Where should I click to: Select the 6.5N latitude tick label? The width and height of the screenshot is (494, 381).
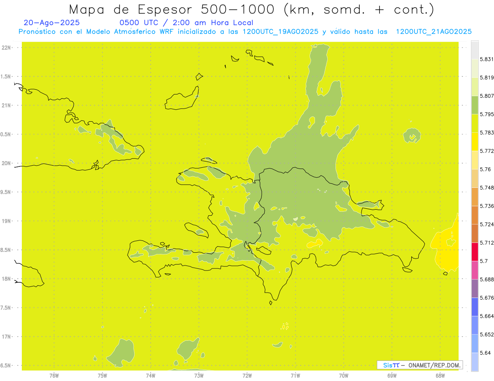tap(6, 365)
